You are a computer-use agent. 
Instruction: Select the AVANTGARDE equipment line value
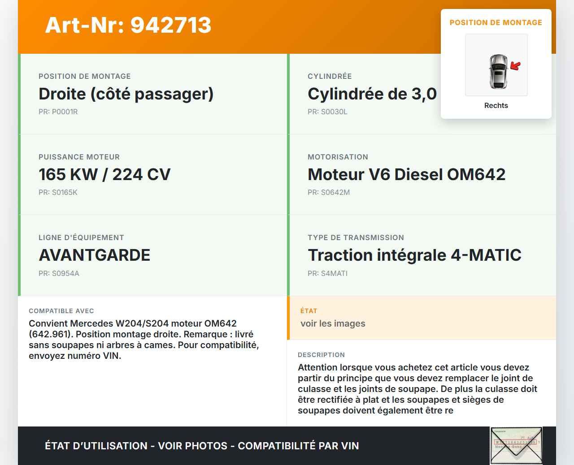click(95, 255)
